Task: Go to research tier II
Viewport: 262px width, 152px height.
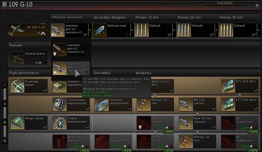Action: tap(5, 104)
